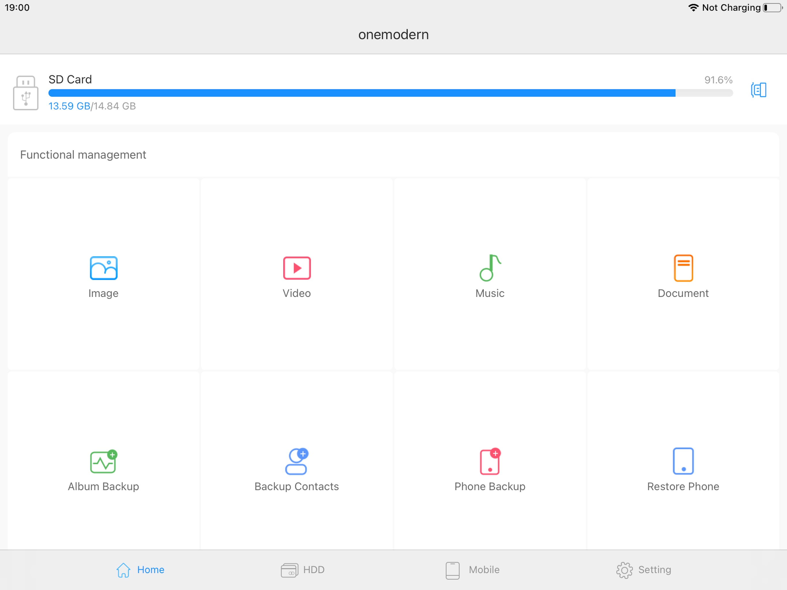The height and width of the screenshot is (590, 787).
Task: Click the 14.84 GB total capacity value
Action: click(x=115, y=106)
